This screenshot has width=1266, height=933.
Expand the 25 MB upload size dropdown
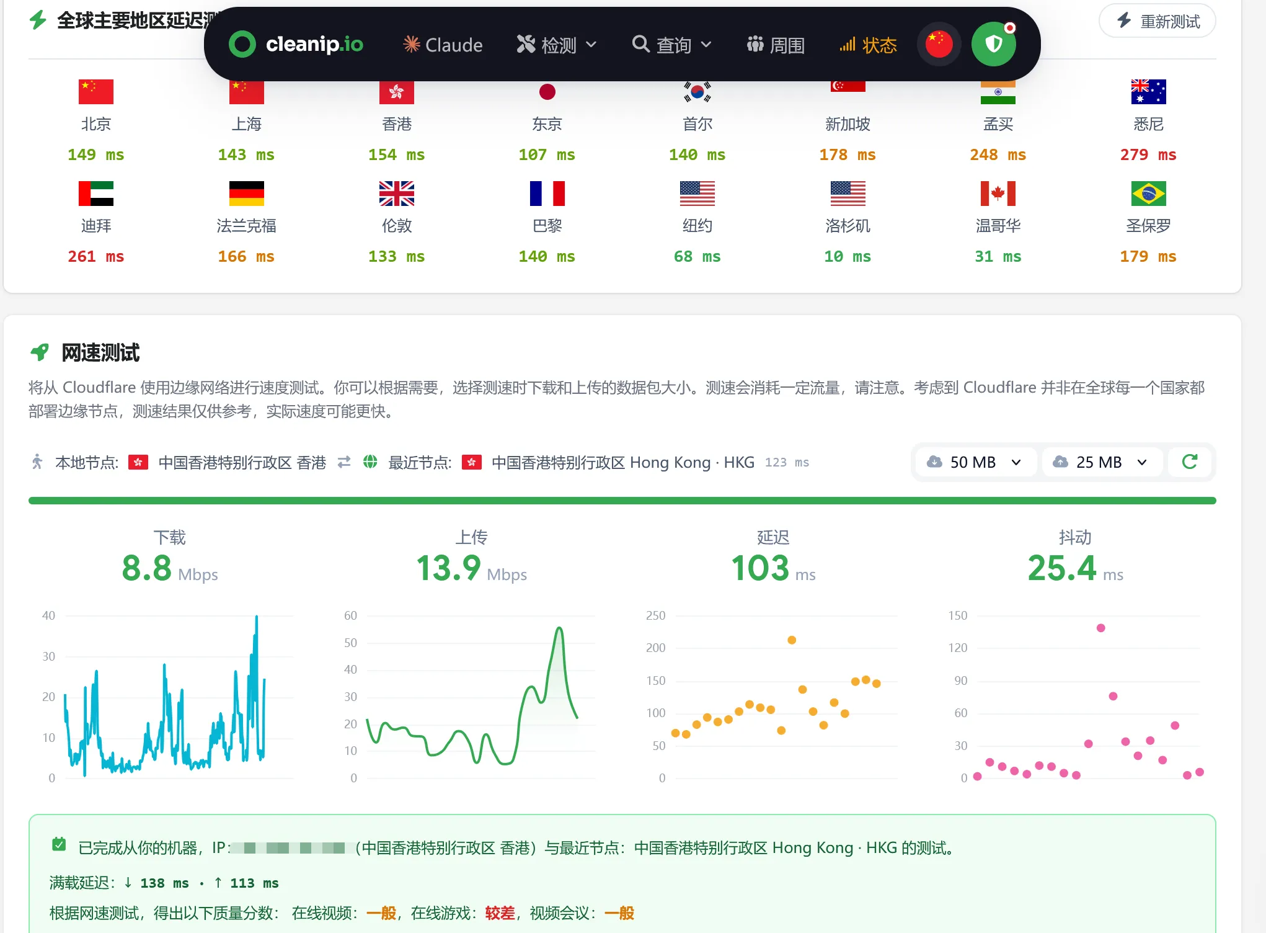(1101, 462)
